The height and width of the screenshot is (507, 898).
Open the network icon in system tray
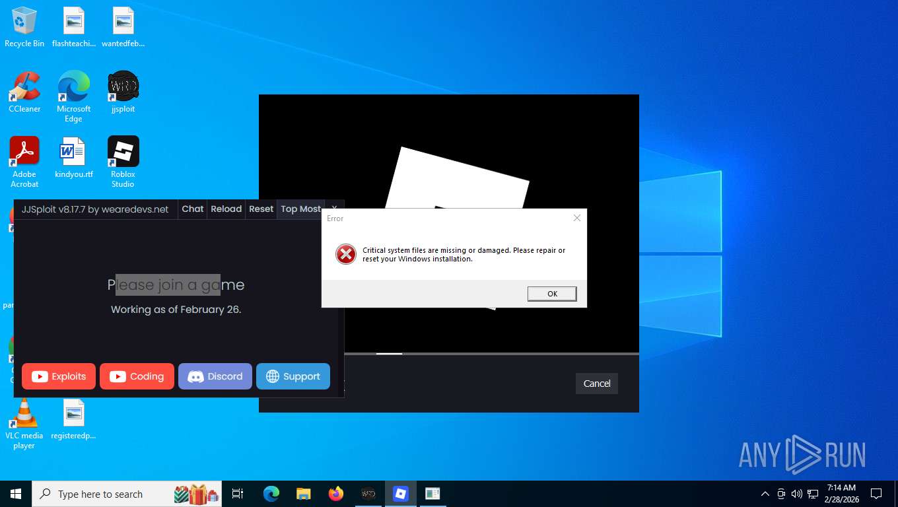point(812,494)
